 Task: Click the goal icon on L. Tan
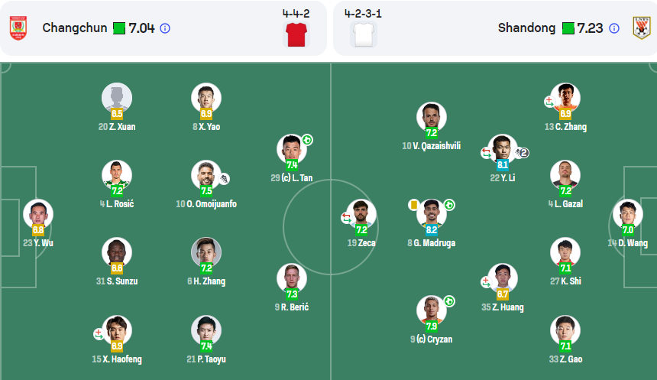pyautogui.click(x=306, y=140)
